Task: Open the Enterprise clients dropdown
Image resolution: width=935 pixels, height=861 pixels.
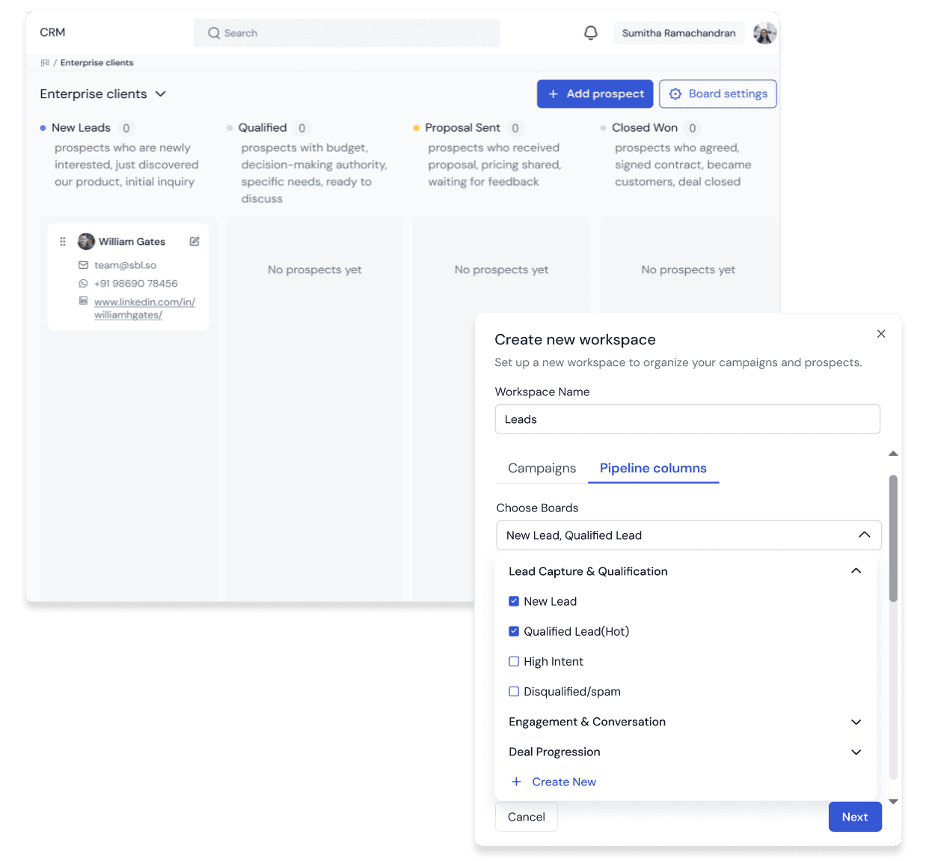Action: pyautogui.click(x=161, y=94)
